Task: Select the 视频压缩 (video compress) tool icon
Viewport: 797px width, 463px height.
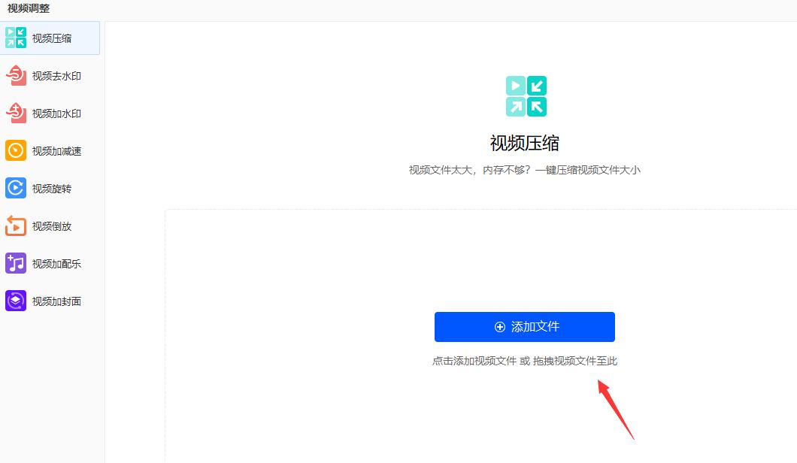Action: point(15,38)
